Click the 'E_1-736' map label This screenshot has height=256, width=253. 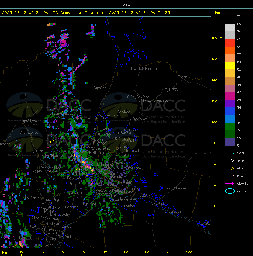(x=171, y=90)
